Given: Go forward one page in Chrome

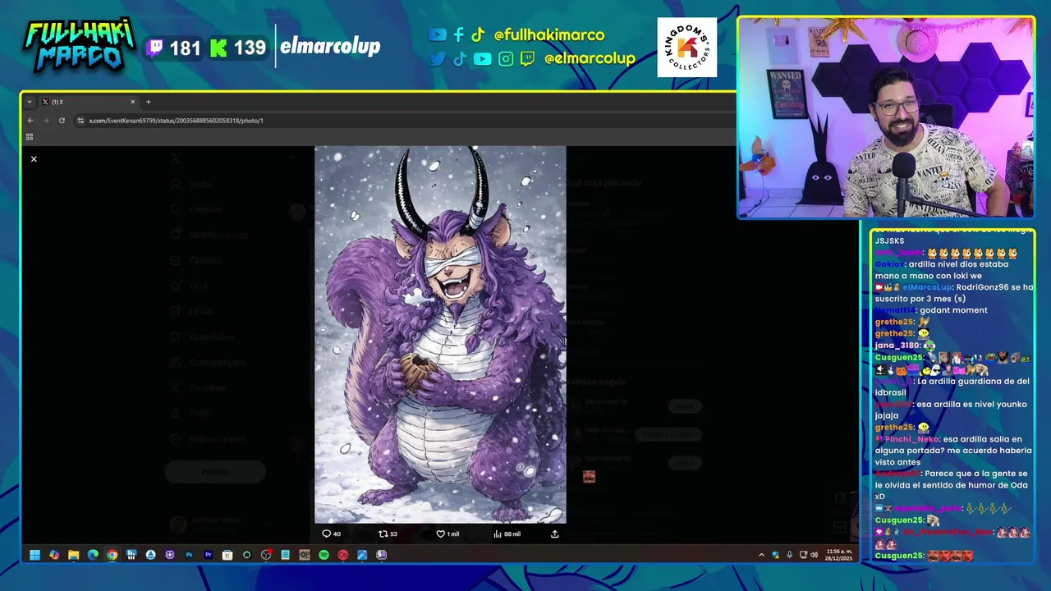Looking at the screenshot, I should click(45, 121).
